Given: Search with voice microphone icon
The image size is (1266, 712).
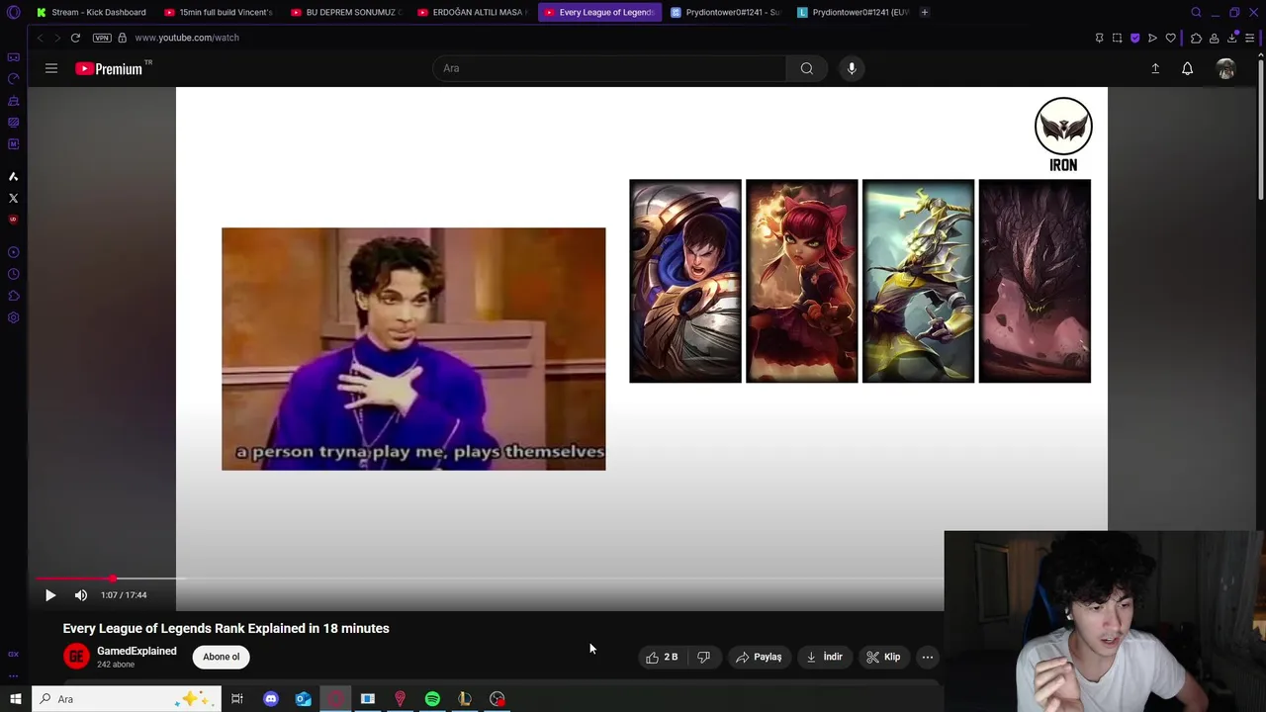Looking at the screenshot, I should pos(852,68).
